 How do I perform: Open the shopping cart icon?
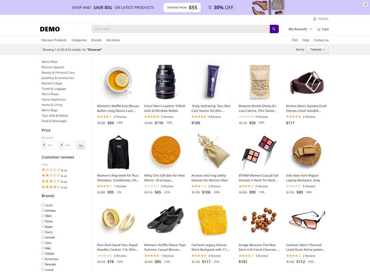point(319,29)
